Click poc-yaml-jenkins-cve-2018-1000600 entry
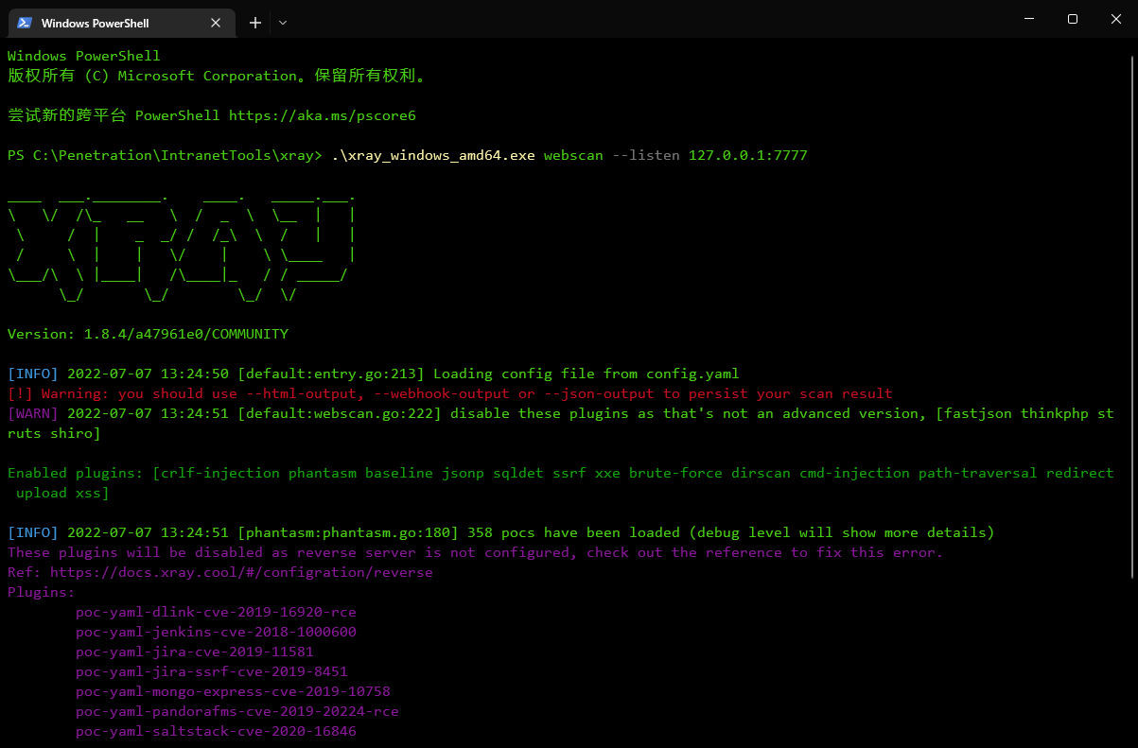Viewport: 1138px width, 748px height. coord(216,632)
